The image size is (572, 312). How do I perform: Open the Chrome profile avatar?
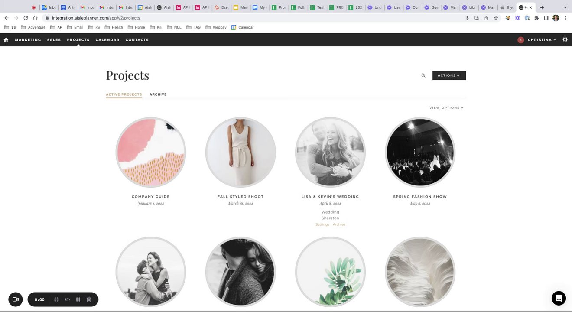pyautogui.click(x=556, y=18)
